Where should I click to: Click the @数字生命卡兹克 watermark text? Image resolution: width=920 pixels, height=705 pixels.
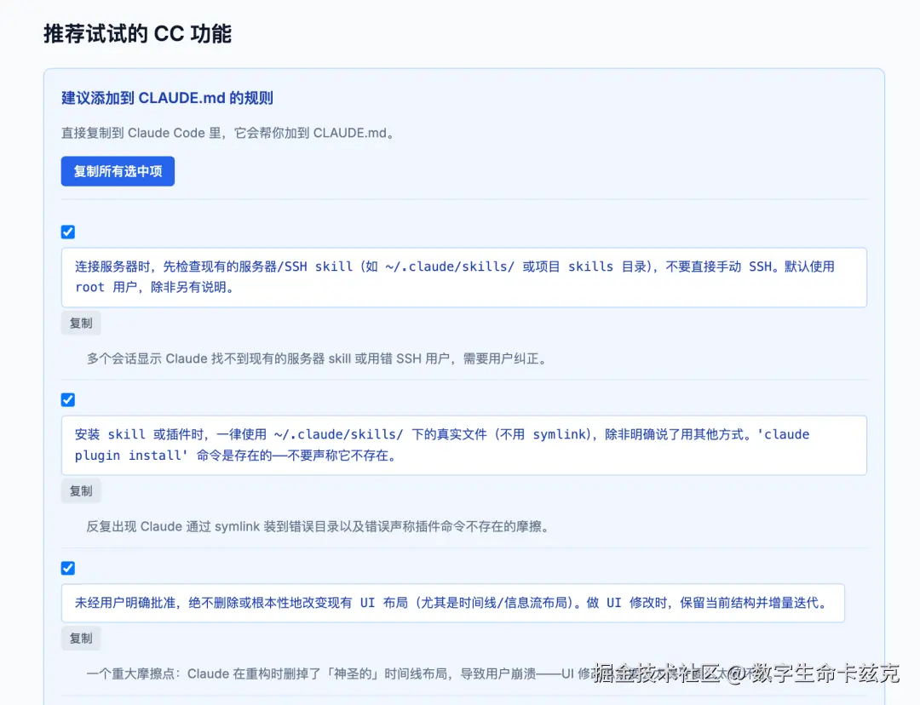pos(818,673)
